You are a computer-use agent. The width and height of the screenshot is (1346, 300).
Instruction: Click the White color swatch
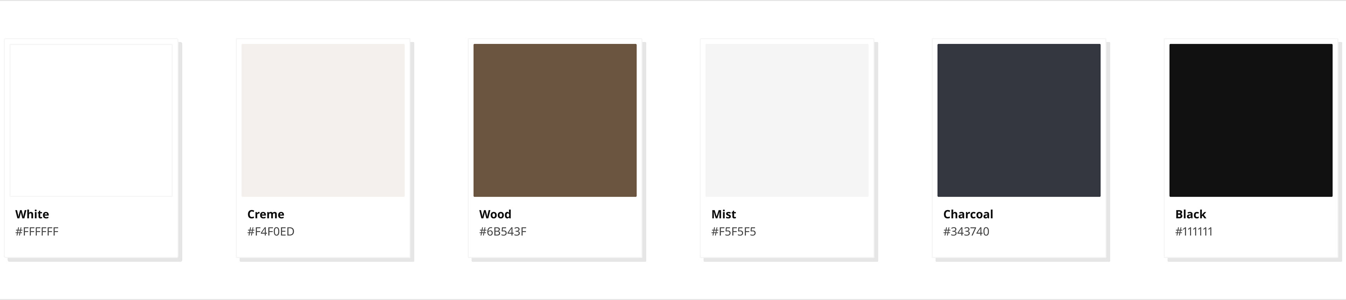tap(91, 120)
